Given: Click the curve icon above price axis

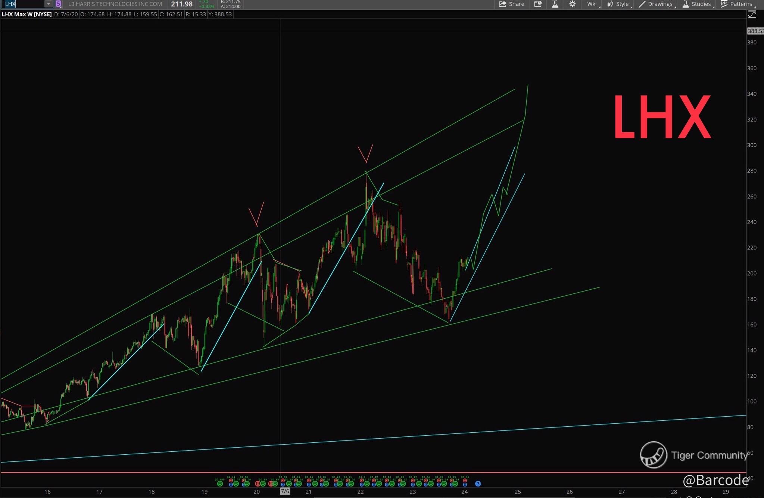Looking at the screenshot, I should click(752, 15).
